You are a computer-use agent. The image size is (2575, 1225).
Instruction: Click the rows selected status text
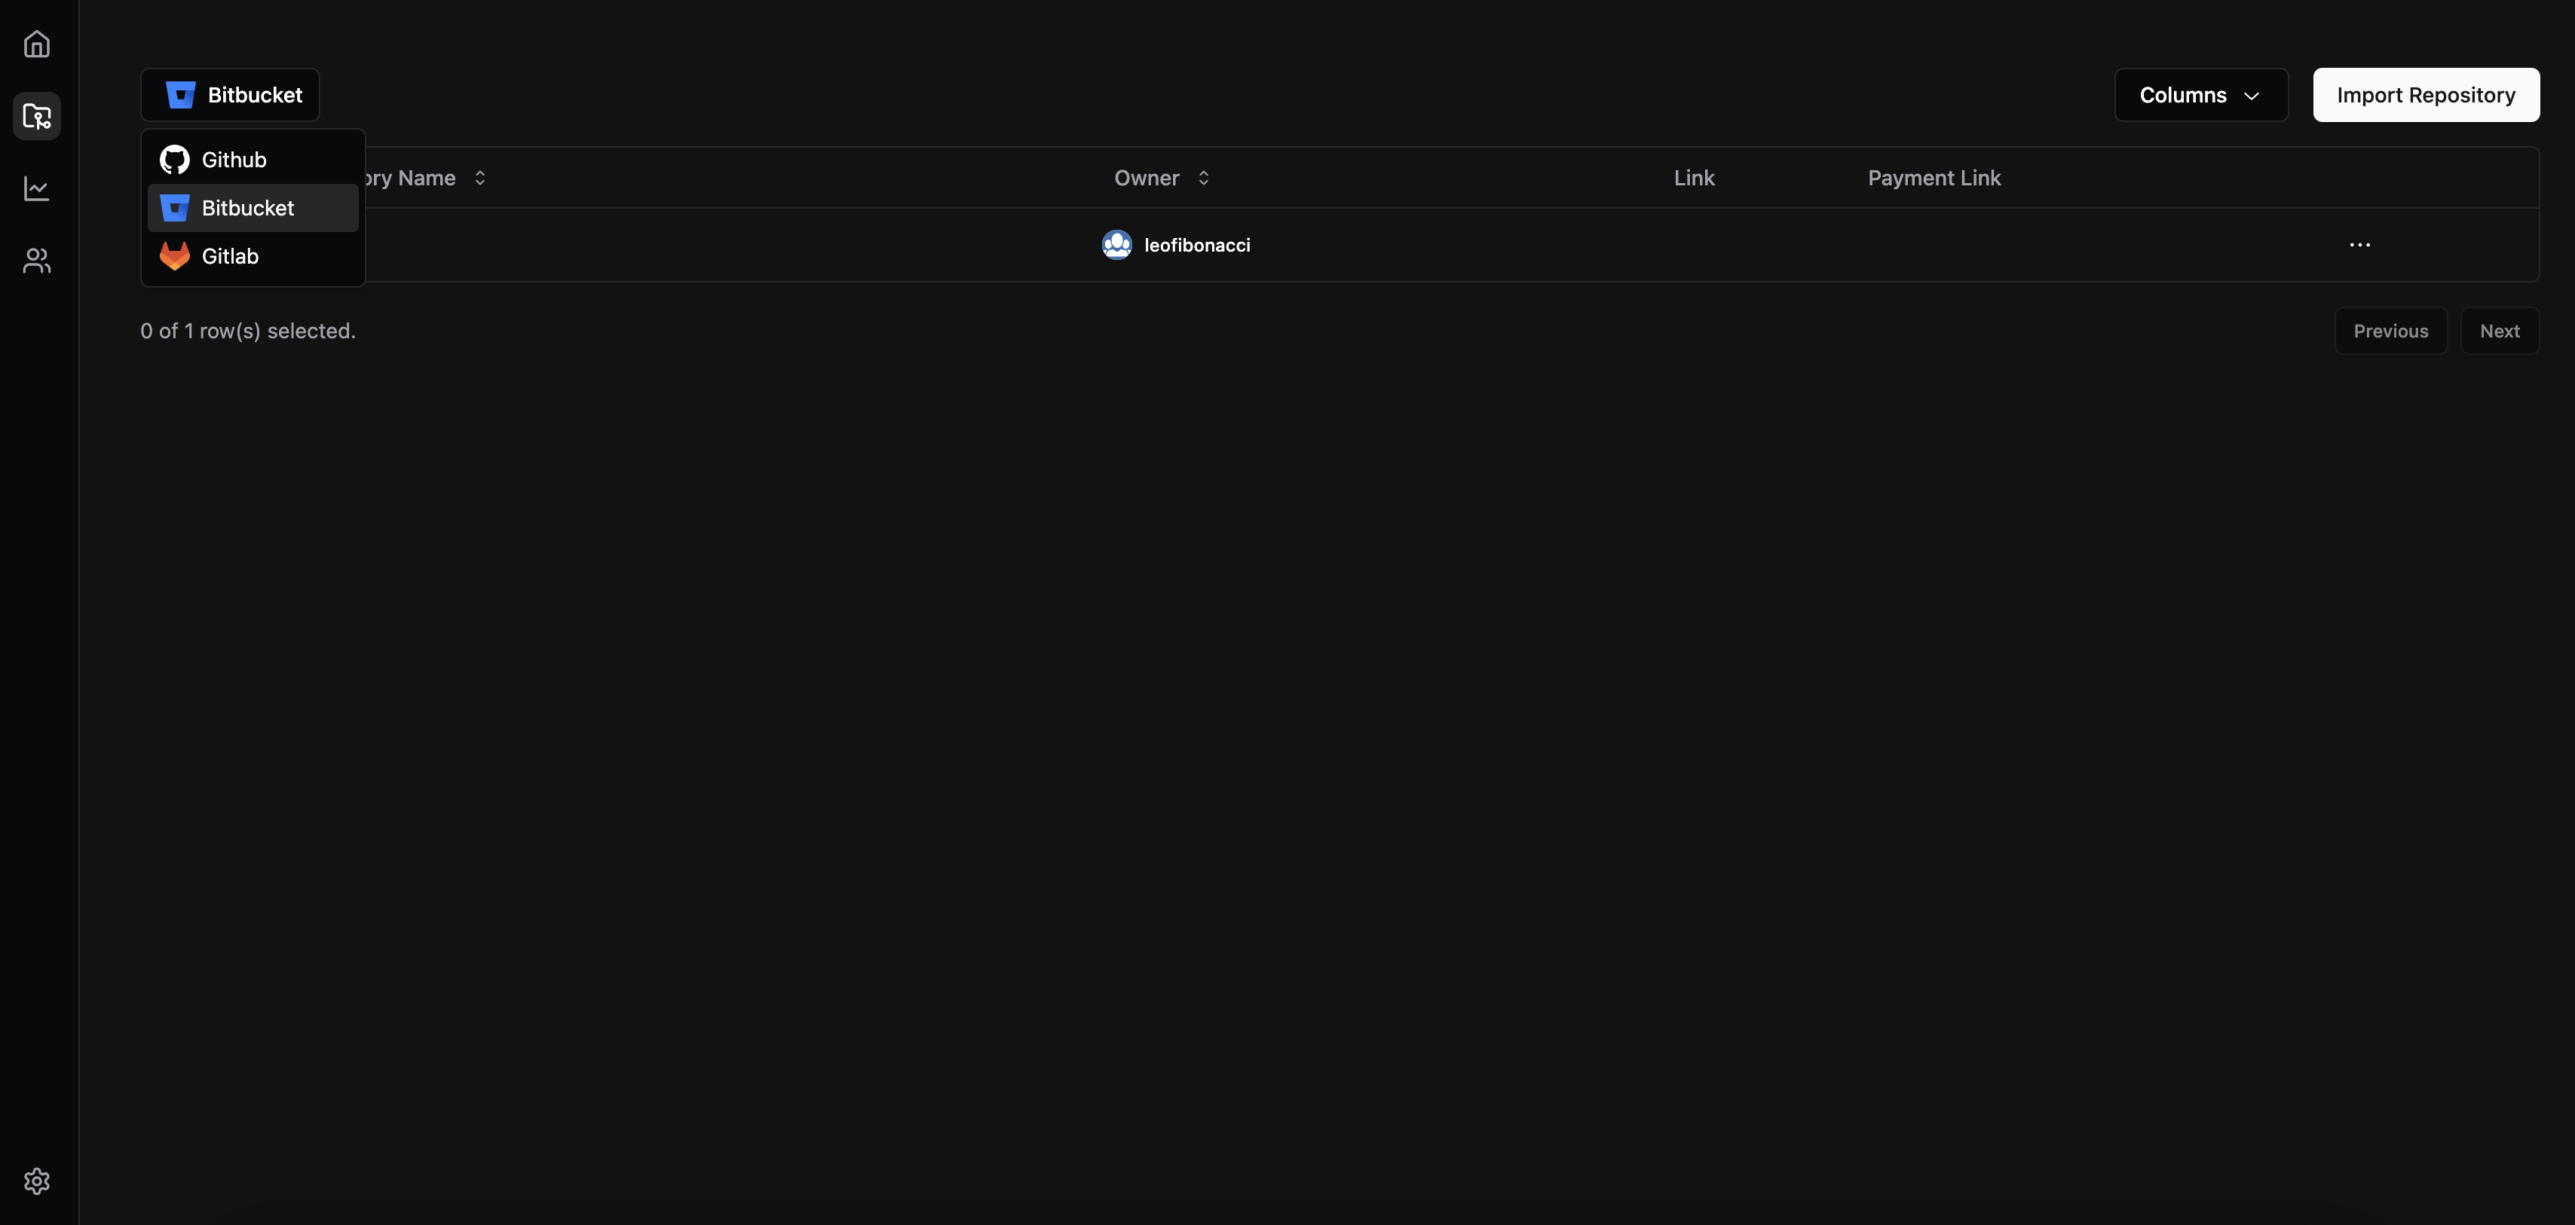(x=248, y=331)
